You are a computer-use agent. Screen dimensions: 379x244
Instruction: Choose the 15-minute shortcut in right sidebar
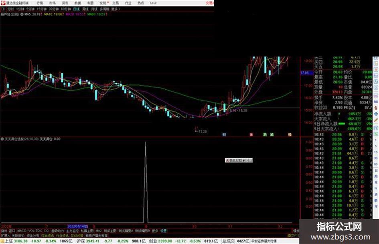tap(376, 152)
